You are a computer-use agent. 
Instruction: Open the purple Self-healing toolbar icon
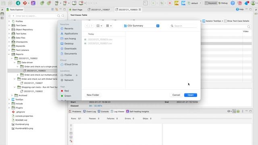click(33, 3)
